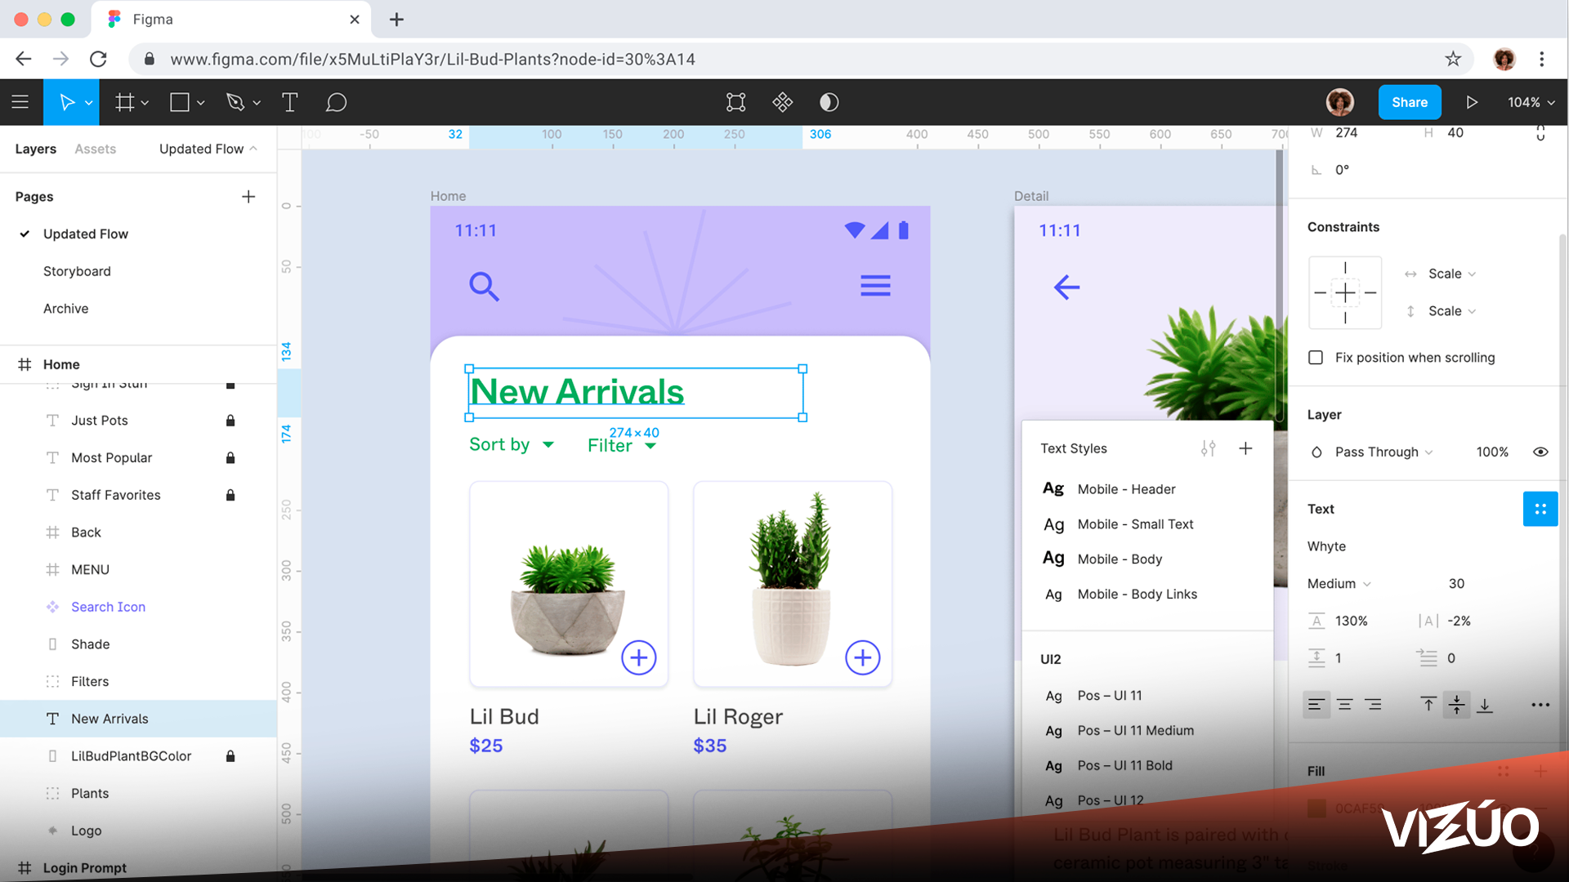Screen dimensions: 1569x882
Task: Toggle lock on Just Pots layer
Action: tap(230, 421)
